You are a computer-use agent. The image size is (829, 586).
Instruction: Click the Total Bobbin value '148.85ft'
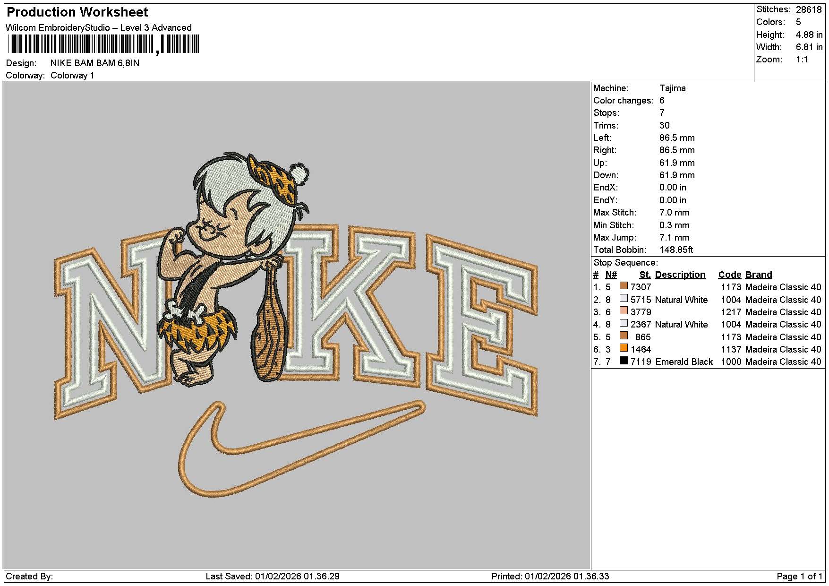(676, 250)
